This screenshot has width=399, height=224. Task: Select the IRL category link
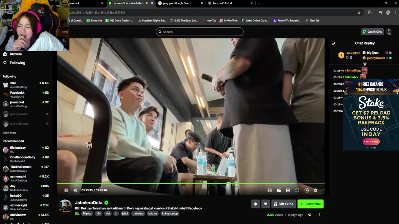point(77,214)
